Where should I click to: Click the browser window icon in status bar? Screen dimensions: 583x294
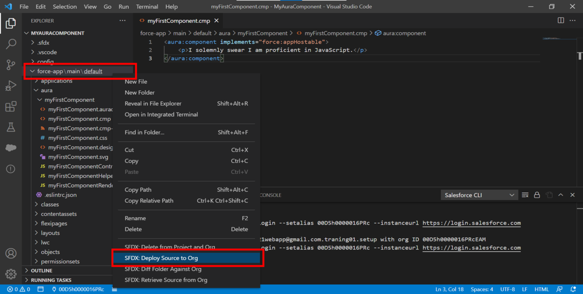tap(41, 290)
